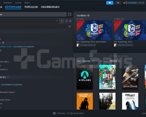Open the advanced filter settings icon

coord(70,26)
